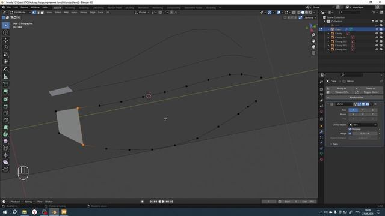Switch to the Modeling workspace tab

pos(70,8)
